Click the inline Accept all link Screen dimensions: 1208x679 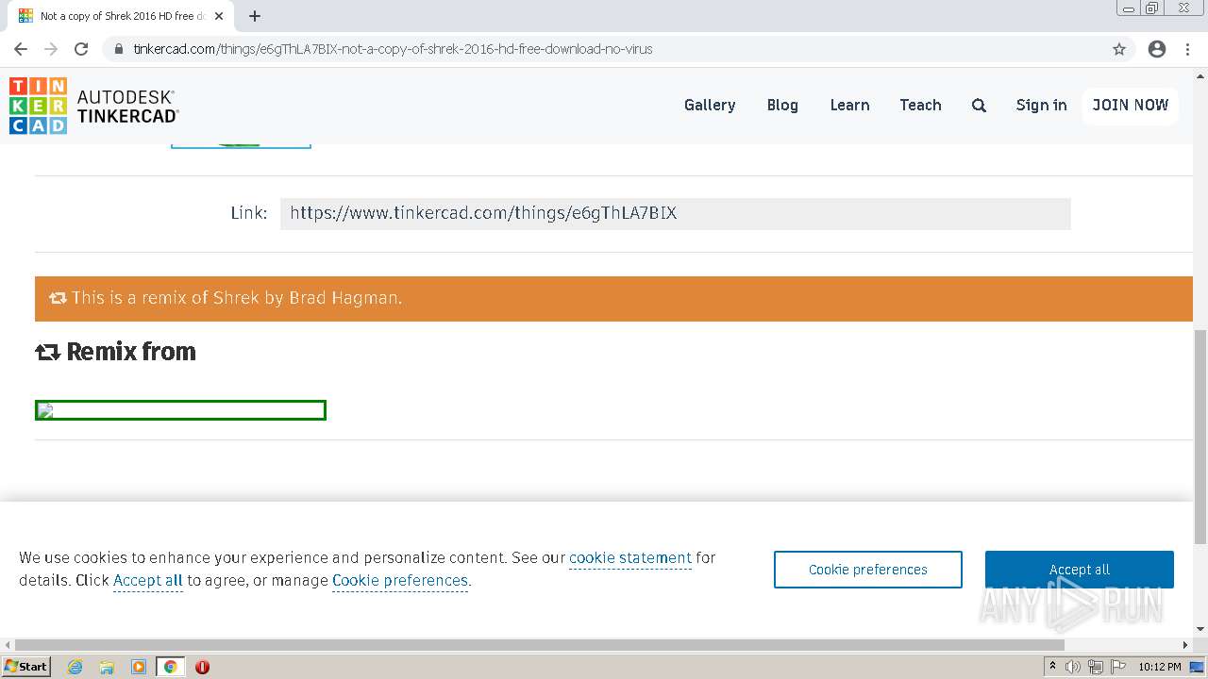point(148,581)
